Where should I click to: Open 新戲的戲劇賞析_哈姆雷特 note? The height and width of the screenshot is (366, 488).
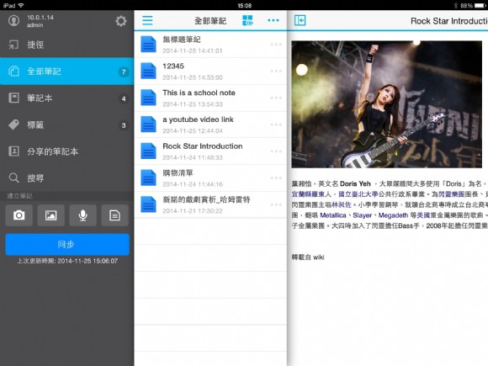point(210,204)
